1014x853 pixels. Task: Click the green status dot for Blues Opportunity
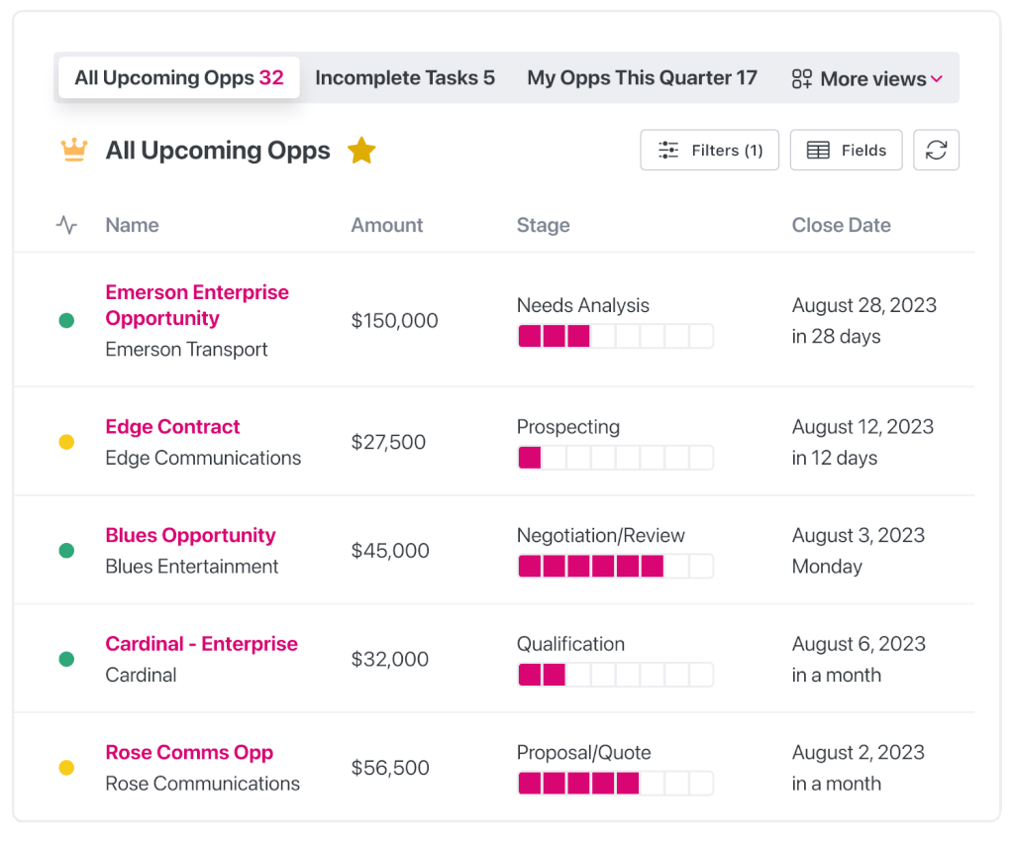pyautogui.click(x=66, y=551)
